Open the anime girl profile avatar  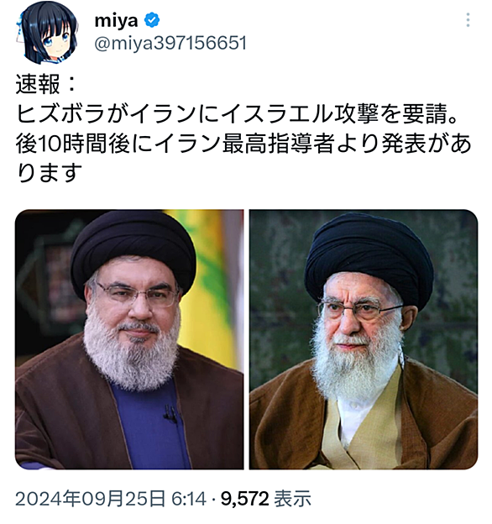click(x=47, y=33)
